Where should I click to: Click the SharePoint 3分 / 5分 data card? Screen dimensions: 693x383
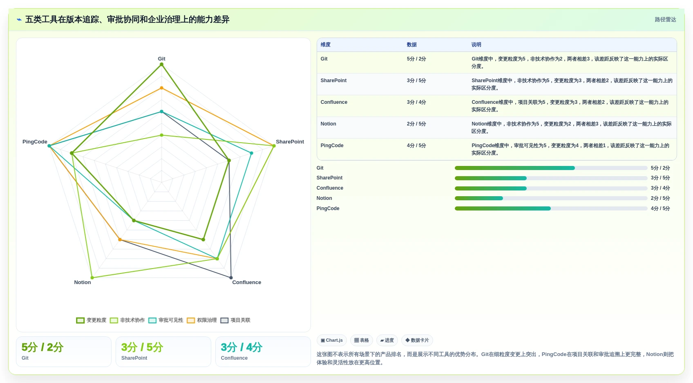click(x=163, y=352)
